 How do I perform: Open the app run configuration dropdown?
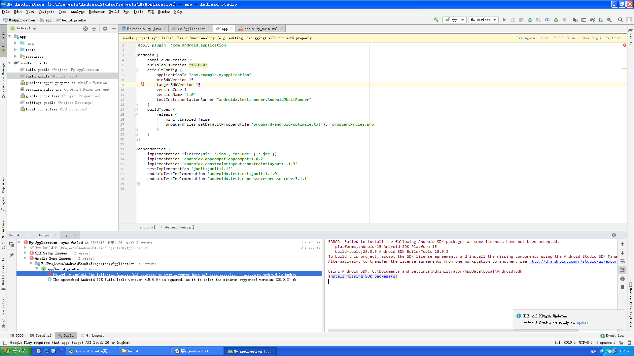pyautogui.click(x=454, y=20)
